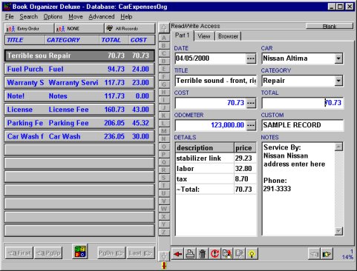Click the red circular refresh icon
The image size is (357, 271).
coord(214,253)
